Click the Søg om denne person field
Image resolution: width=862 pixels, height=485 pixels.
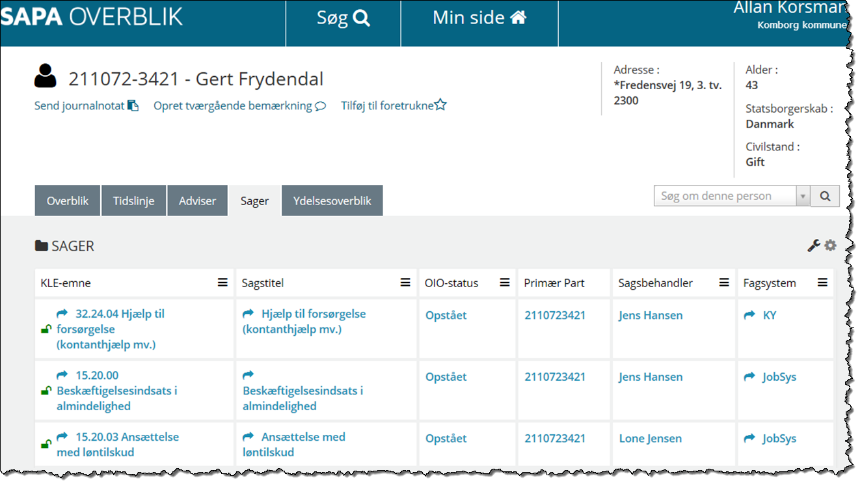coord(725,196)
